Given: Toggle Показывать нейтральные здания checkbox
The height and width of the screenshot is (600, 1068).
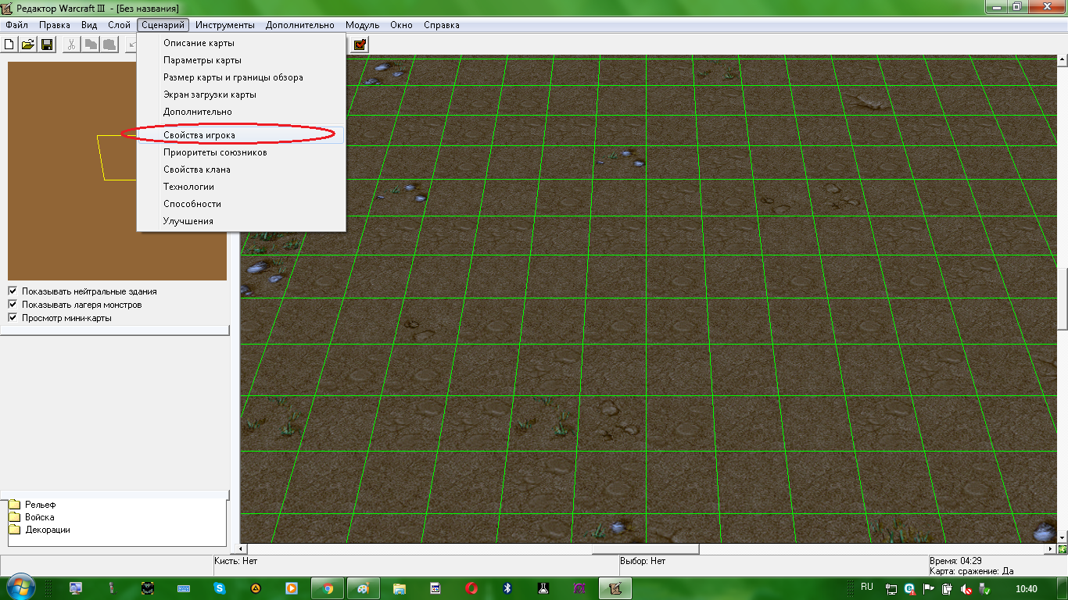Looking at the screenshot, I should coord(13,291).
